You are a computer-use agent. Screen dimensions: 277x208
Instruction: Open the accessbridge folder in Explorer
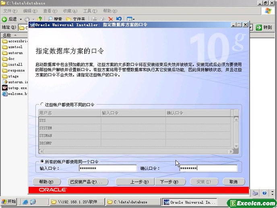15,41
